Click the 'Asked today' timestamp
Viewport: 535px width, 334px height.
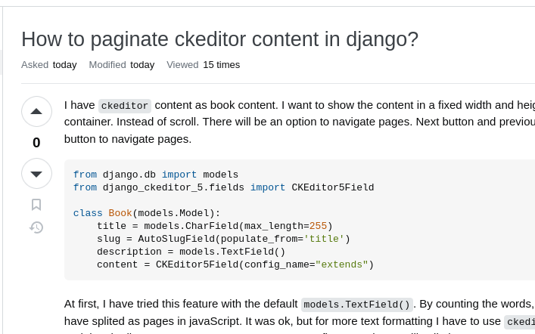pyautogui.click(x=48, y=65)
